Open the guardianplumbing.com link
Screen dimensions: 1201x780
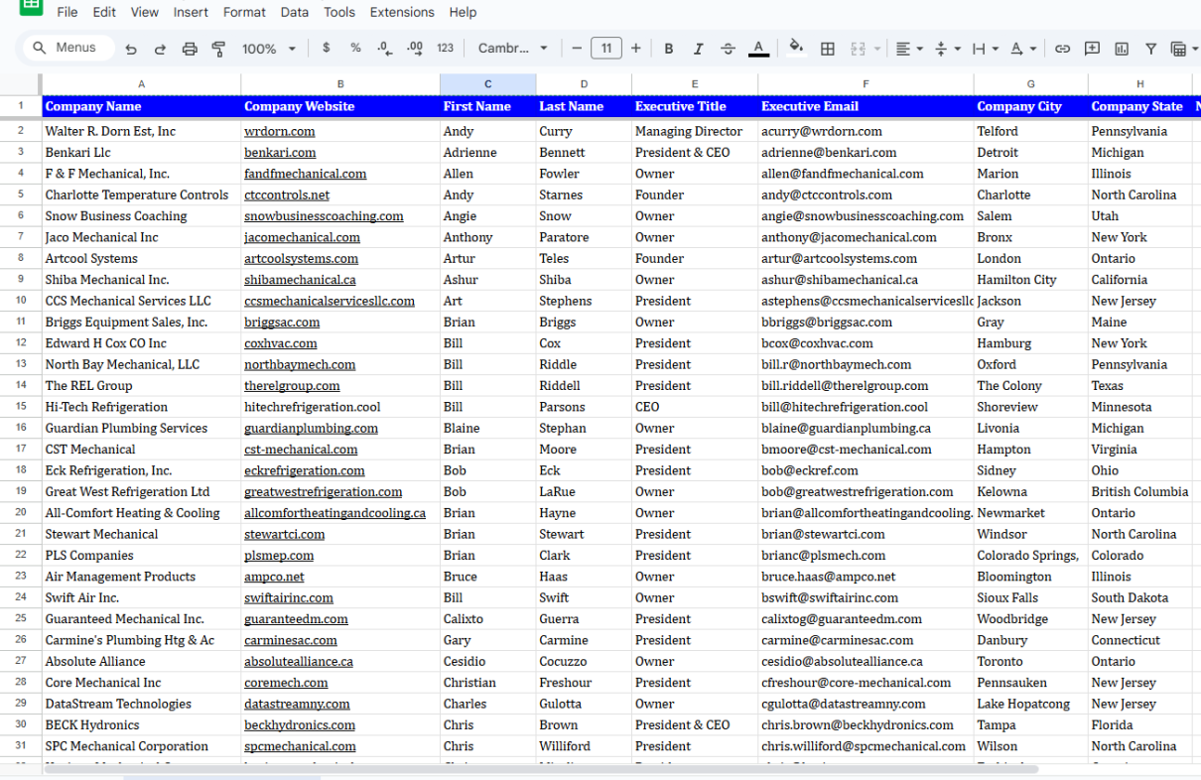[x=311, y=428]
